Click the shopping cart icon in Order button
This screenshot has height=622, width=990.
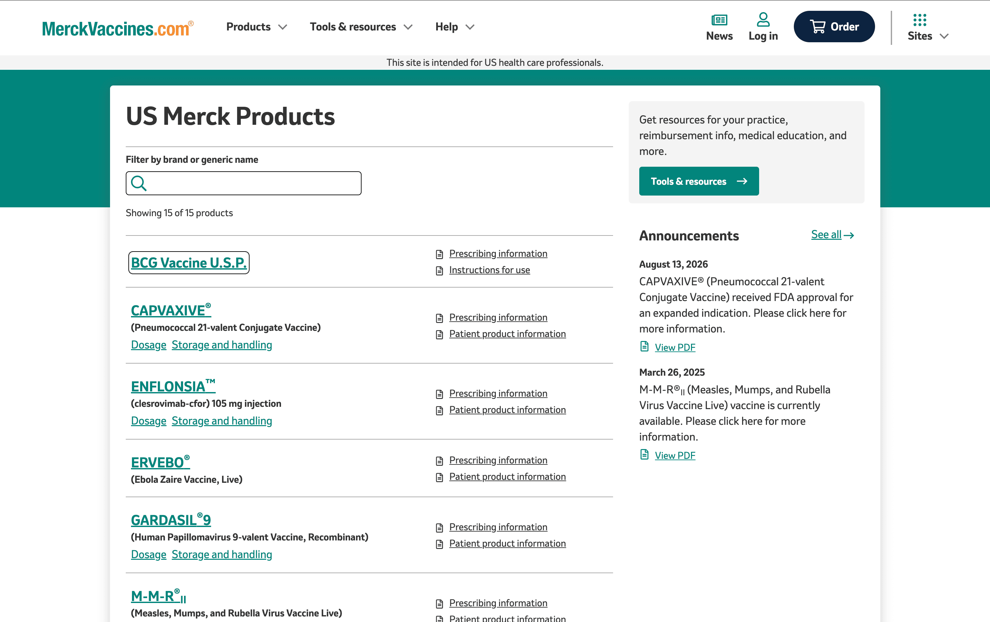[818, 27]
